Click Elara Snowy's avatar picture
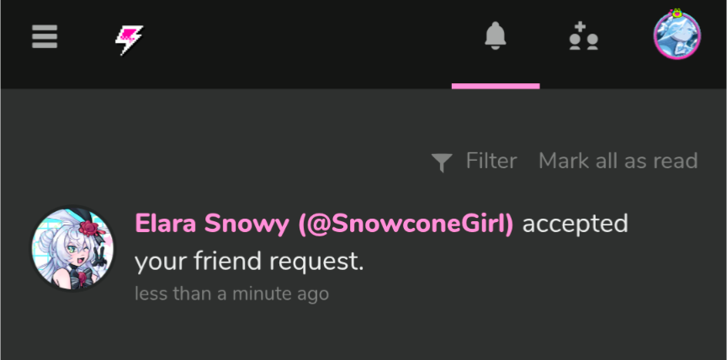The height and width of the screenshot is (360, 727). point(72,249)
